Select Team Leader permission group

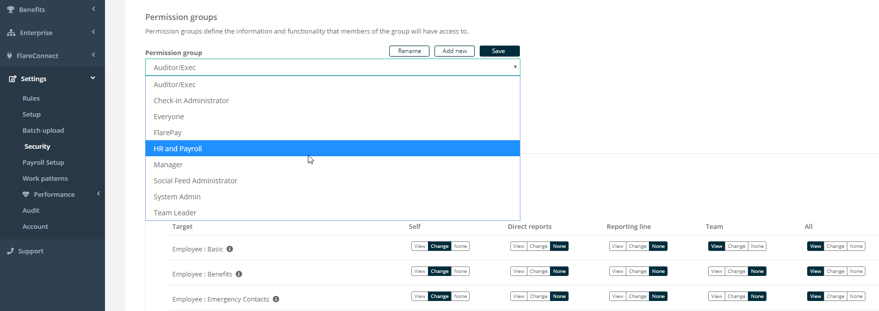click(333, 213)
